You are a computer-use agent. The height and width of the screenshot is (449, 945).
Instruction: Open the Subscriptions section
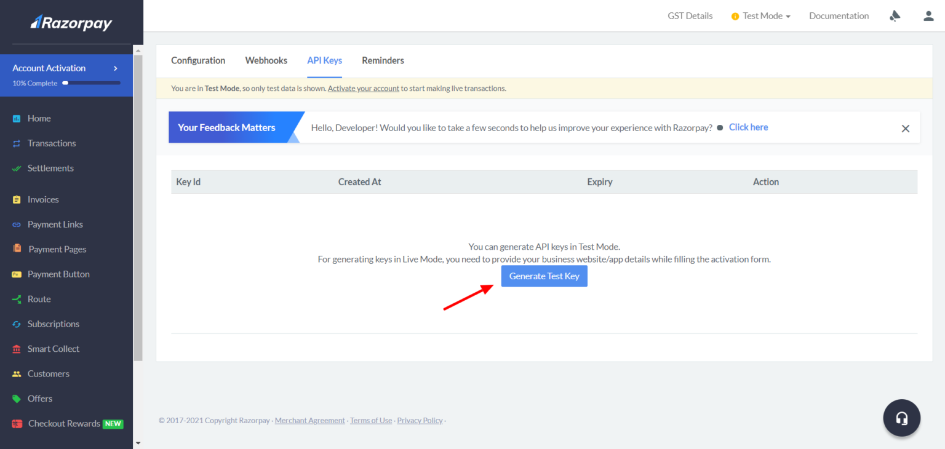(54, 324)
